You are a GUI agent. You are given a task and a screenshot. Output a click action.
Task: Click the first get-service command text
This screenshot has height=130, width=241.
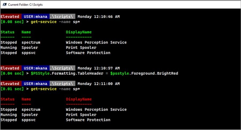click(44, 22)
